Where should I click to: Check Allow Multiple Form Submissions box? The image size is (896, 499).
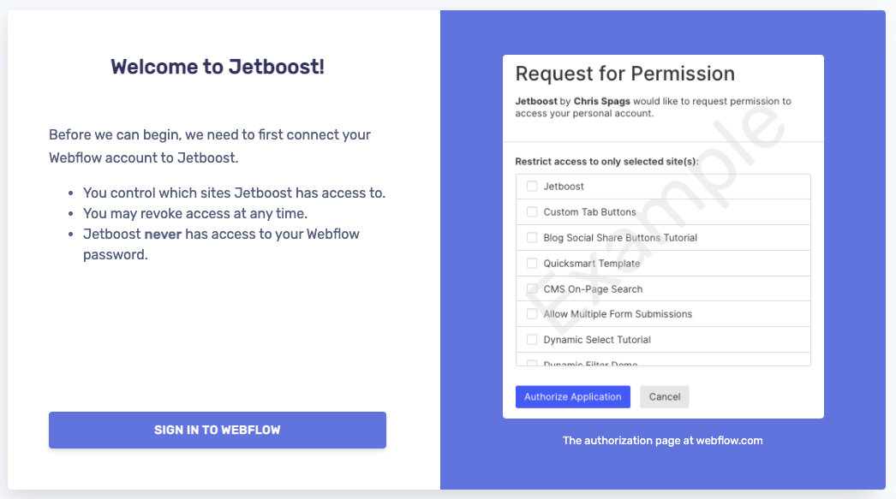click(x=532, y=314)
